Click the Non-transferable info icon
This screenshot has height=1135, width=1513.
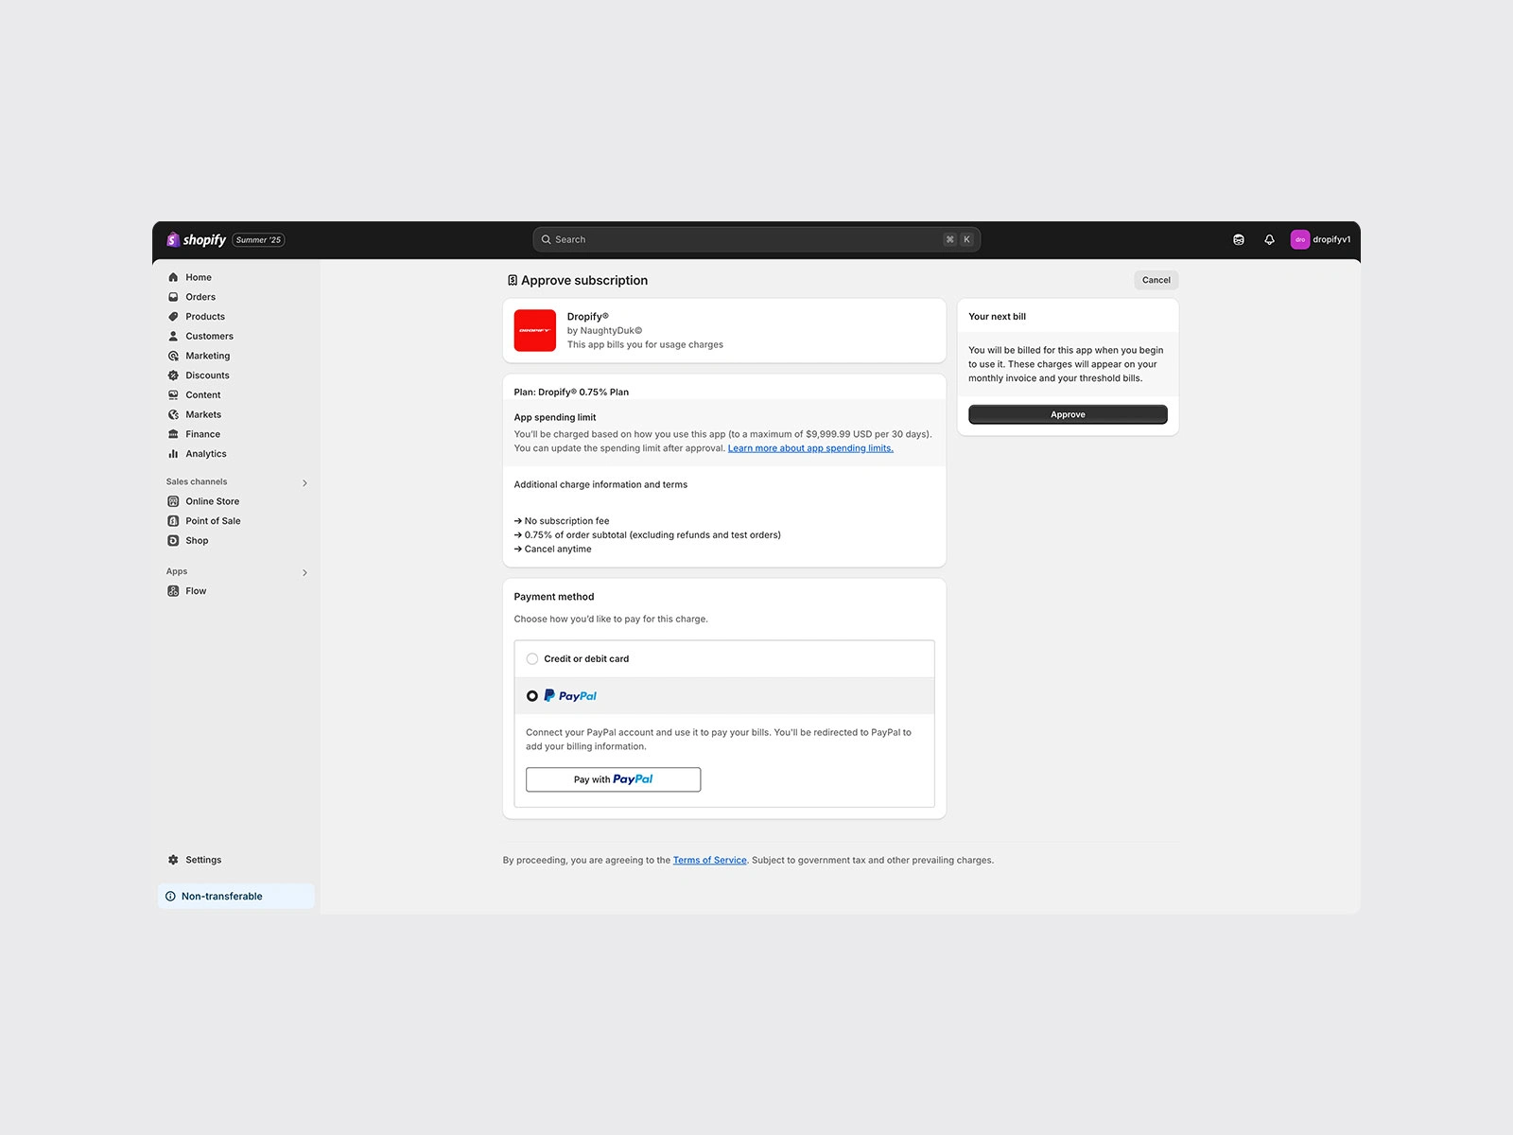coord(170,897)
